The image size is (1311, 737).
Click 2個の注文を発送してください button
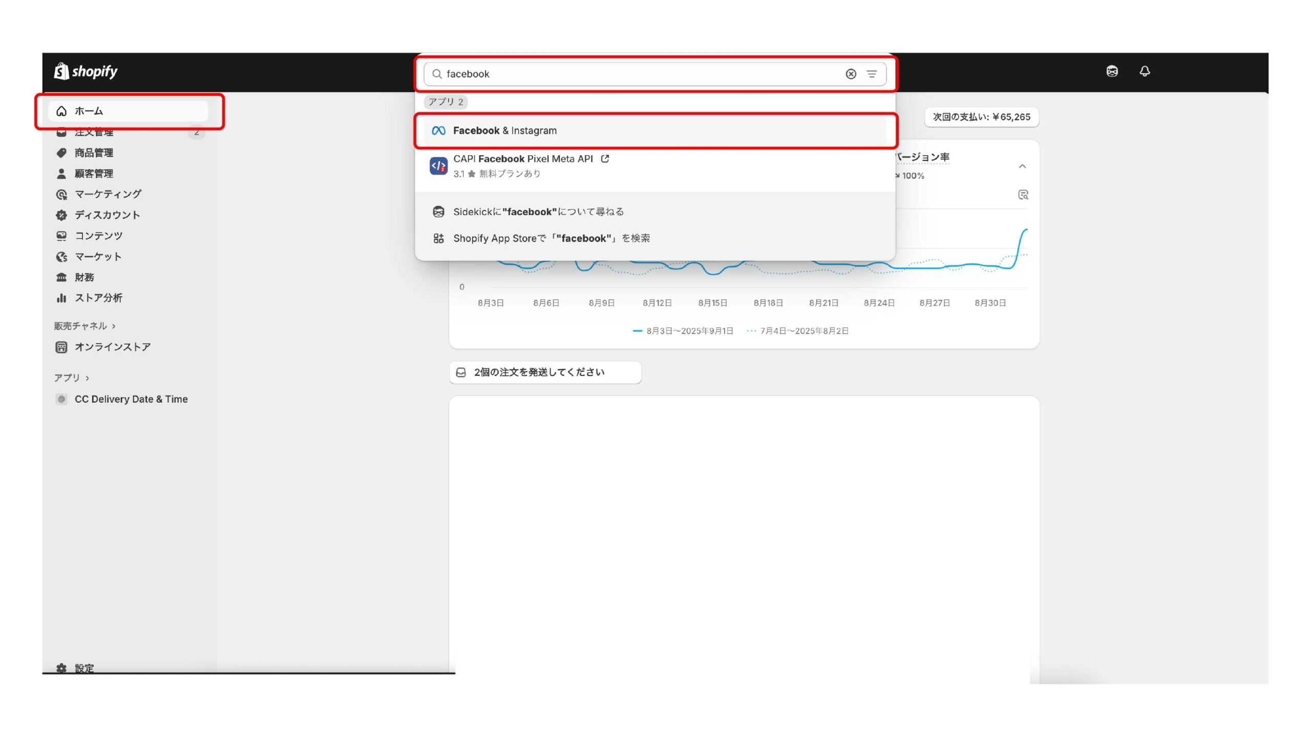point(545,372)
